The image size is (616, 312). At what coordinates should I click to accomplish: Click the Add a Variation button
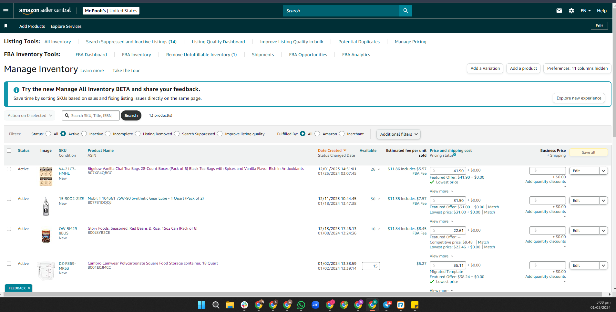pos(485,68)
